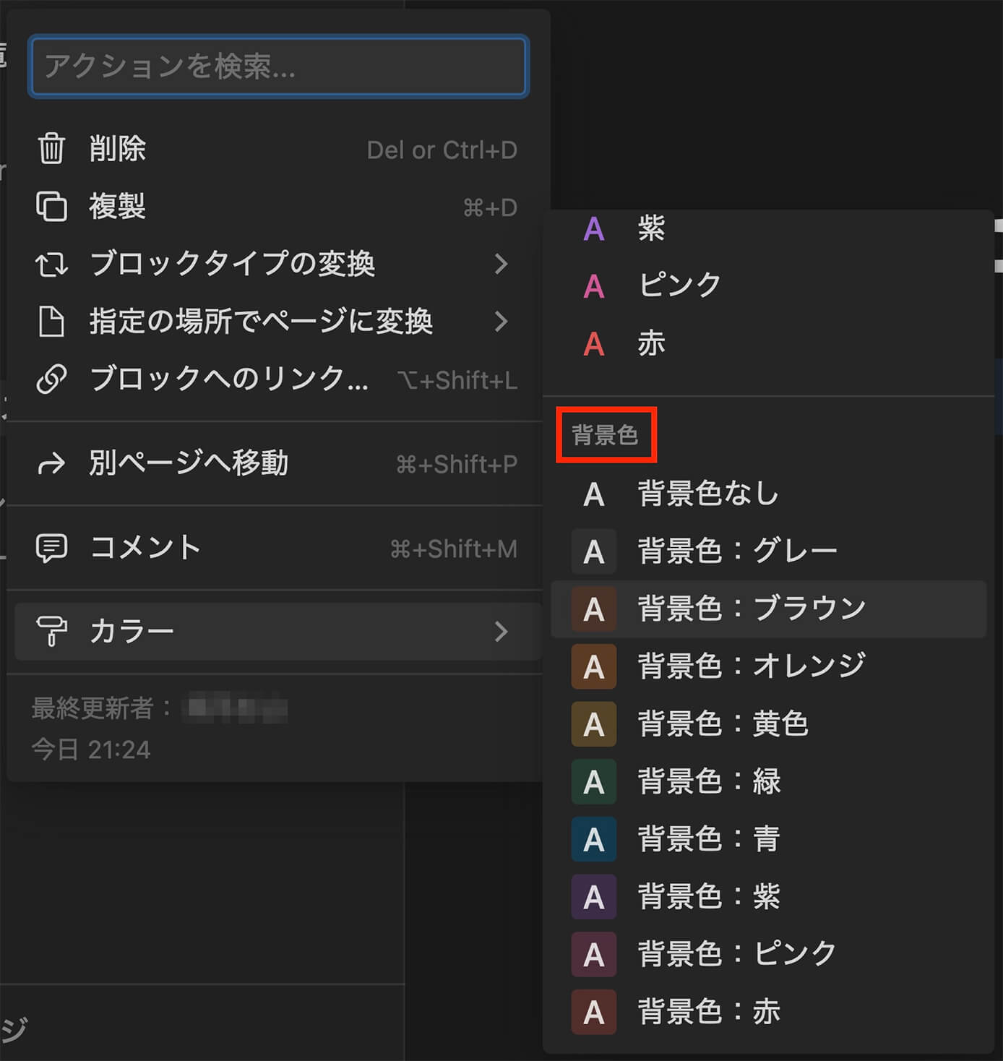Click the duplicate icon beside 複製
Image resolution: width=1003 pixels, height=1061 pixels.
[51, 207]
